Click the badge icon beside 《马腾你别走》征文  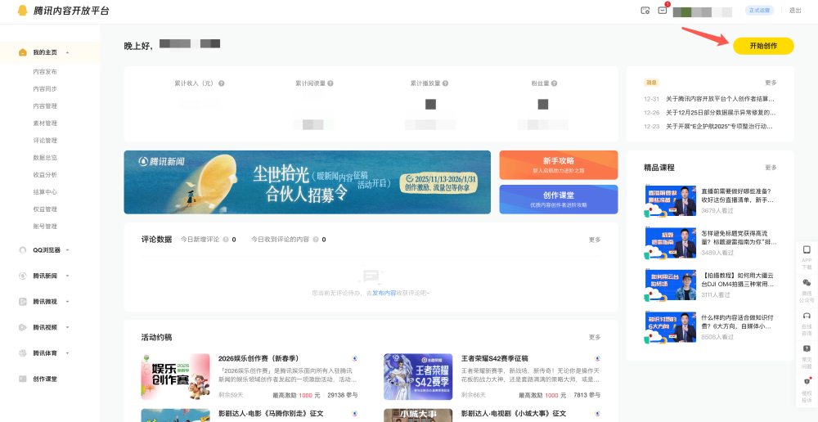tap(355, 413)
